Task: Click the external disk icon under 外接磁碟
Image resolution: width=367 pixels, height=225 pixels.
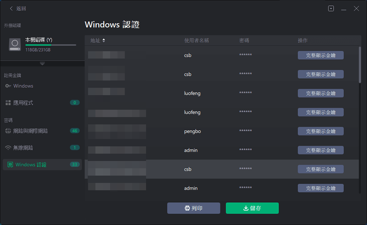Action: tap(15, 45)
